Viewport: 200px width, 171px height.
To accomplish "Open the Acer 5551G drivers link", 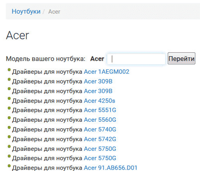I will pyautogui.click(x=100, y=110).
